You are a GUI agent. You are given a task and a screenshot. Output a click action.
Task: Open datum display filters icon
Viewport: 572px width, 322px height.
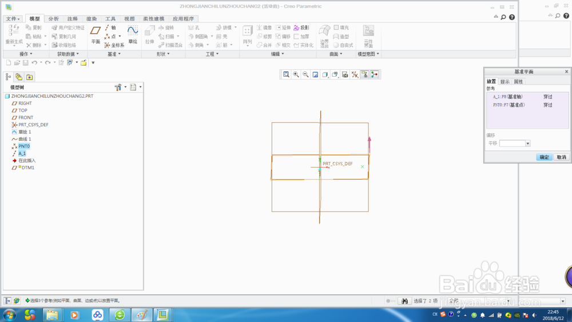[355, 75]
